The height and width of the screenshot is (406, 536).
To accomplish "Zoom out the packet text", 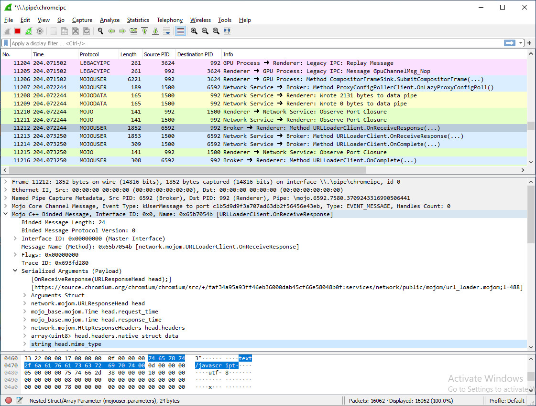I will click(x=205, y=31).
